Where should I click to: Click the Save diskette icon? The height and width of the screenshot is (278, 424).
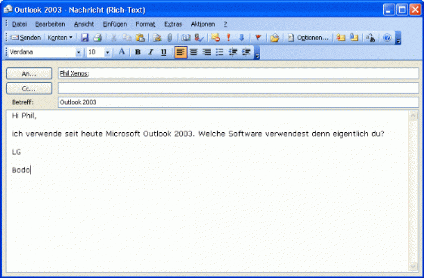(85, 38)
